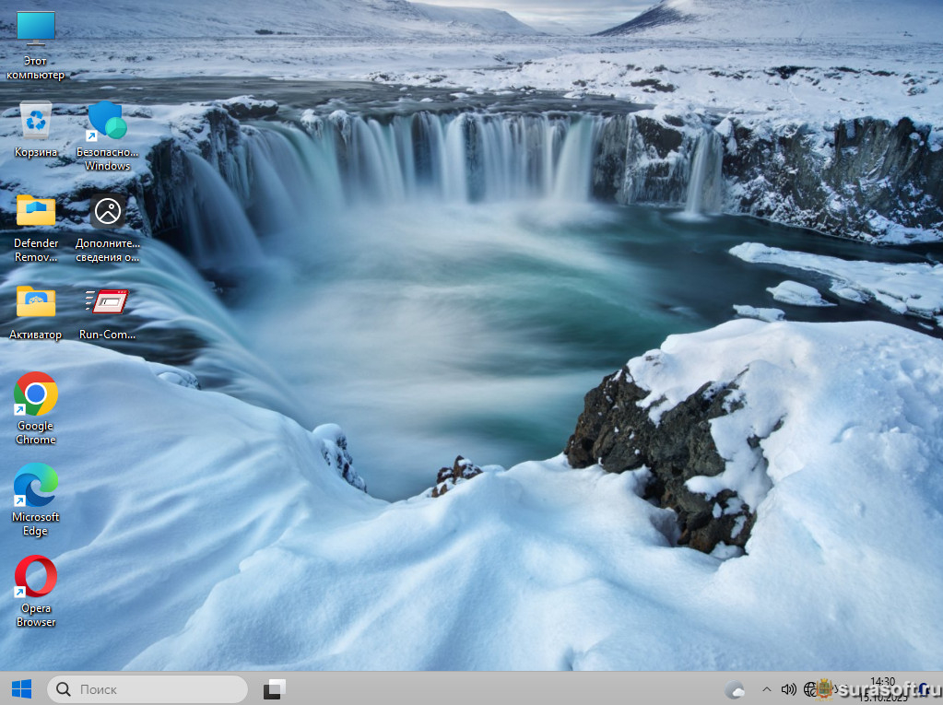Screen dimensions: 943x705
Task: Select the Этот компьютер desktop icon
Action: 36,29
